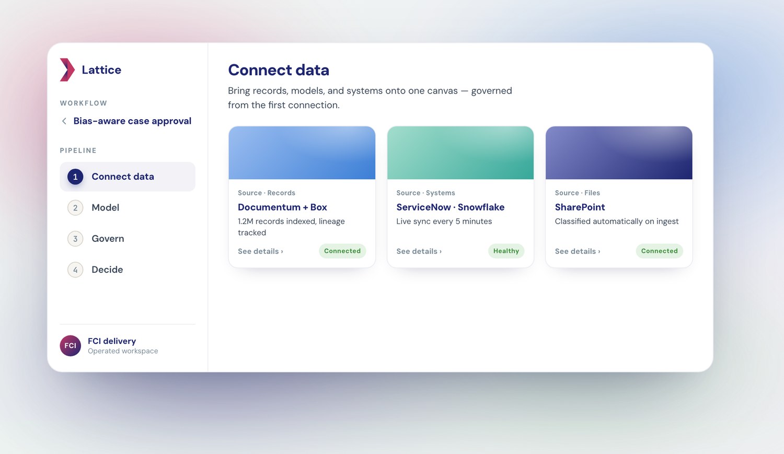Click the Documentum + Box title

[282, 207]
